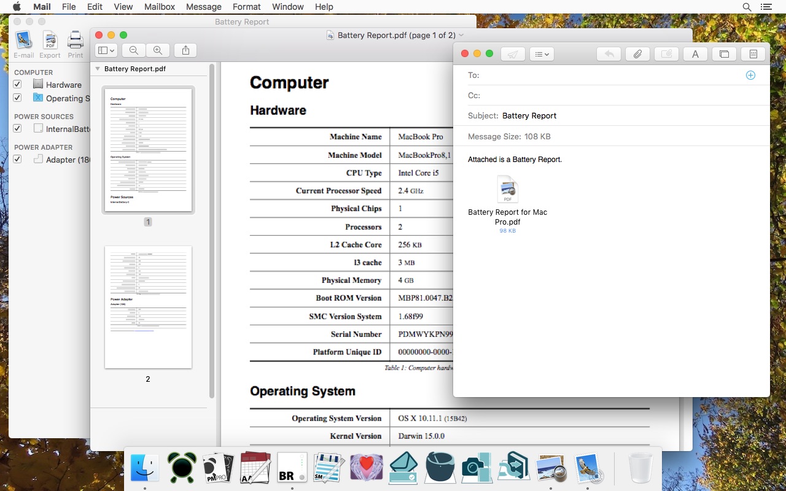Open the Apple menu
Screen dimensions: 786x491
(x=17, y=7)
